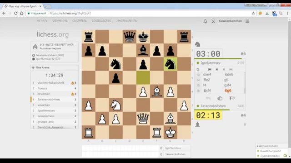Open the ИГРАТЬ menu
Viewport: 291px width, 163px height.
[42, 21]
